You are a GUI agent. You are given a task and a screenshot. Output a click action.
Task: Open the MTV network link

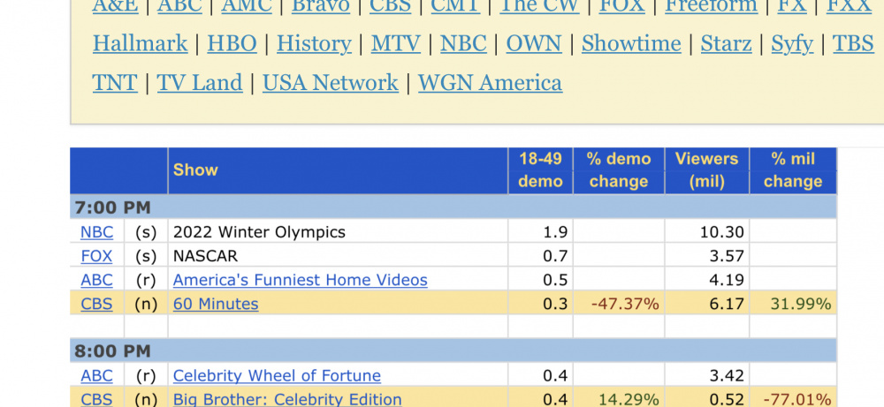coord(395,44)
